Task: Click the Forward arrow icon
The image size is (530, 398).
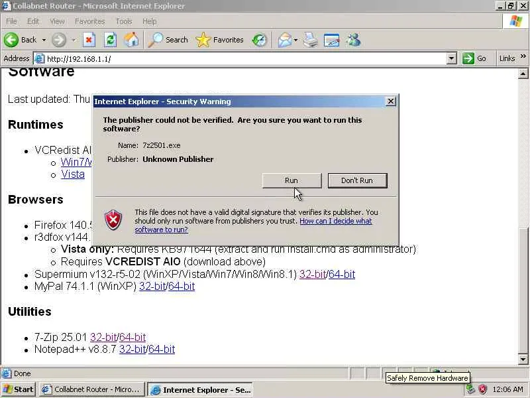Action: [x=59, y=40]
